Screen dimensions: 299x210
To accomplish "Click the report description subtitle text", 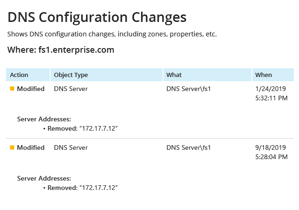I will click(112, 34).
